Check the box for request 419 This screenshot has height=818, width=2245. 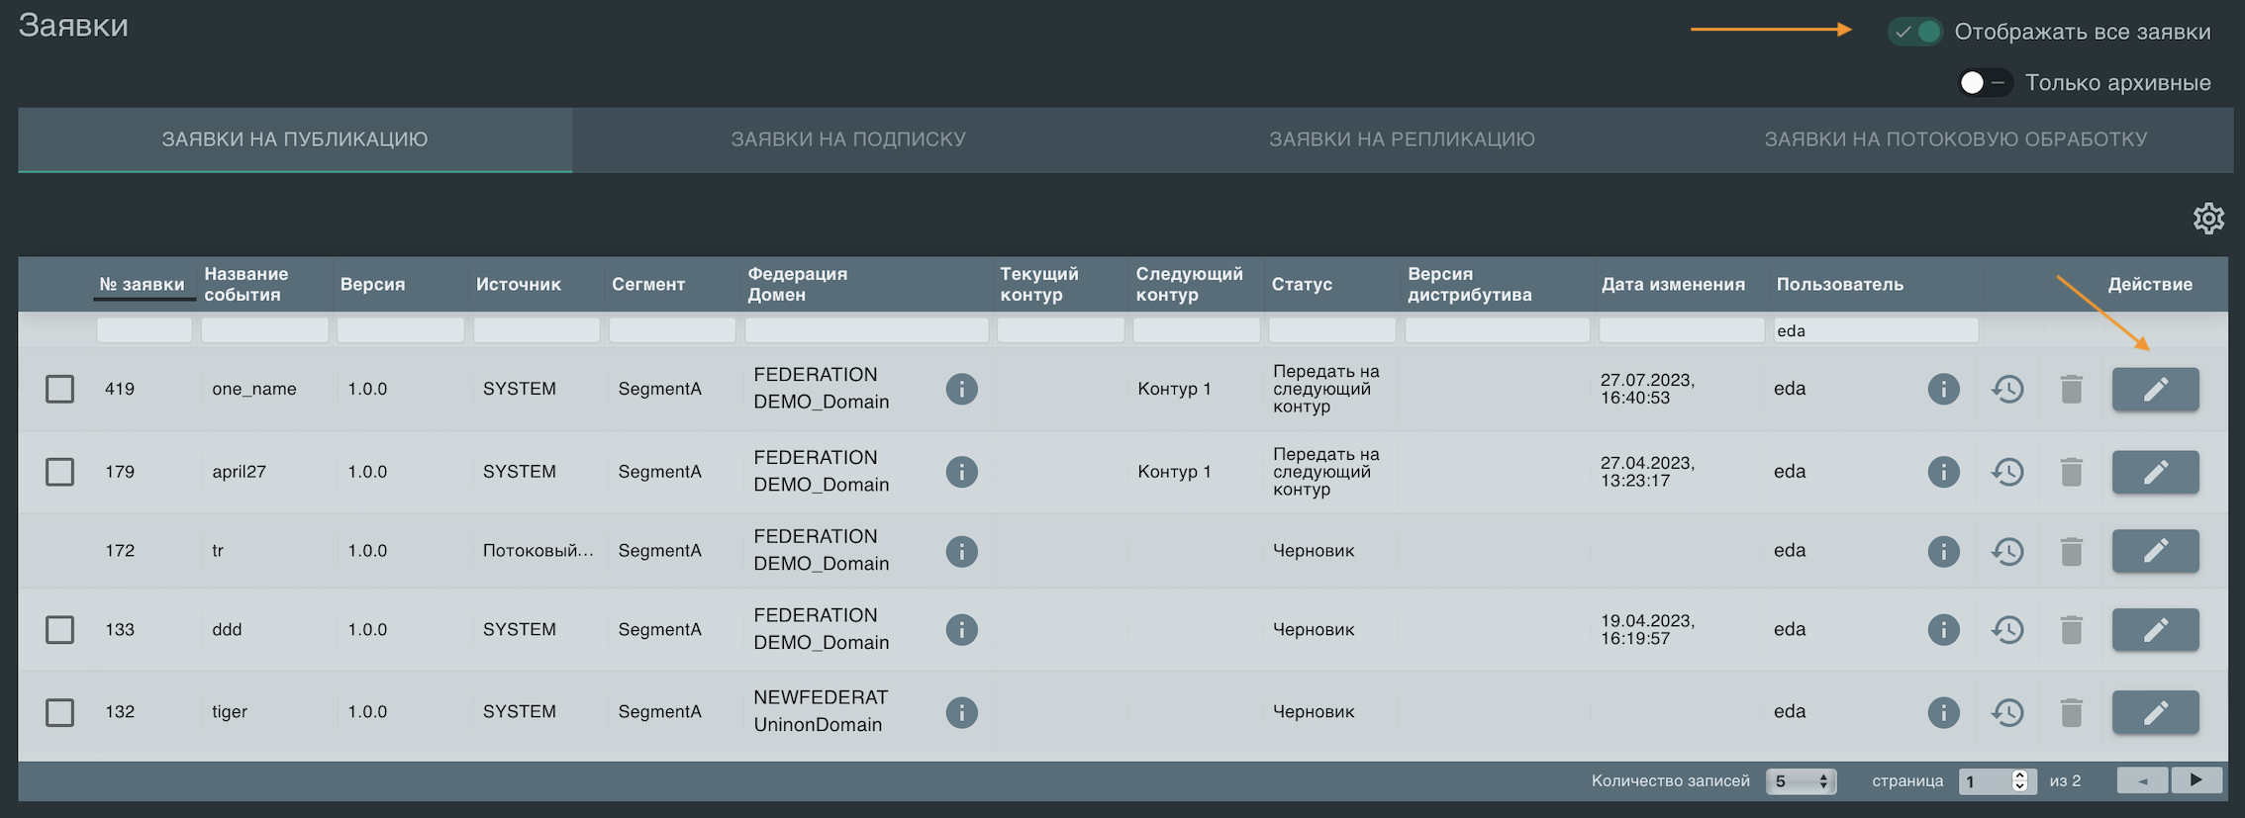[x=60, y=390]
